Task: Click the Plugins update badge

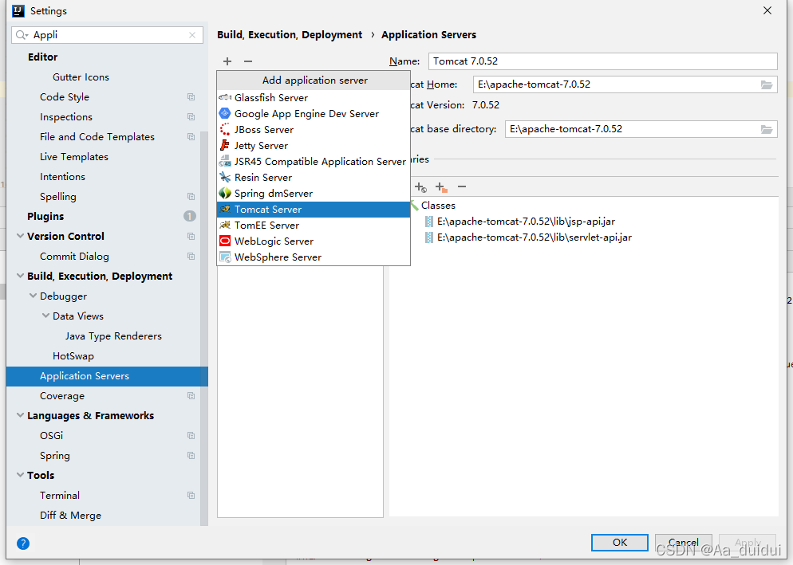Action: coord(190,216)
